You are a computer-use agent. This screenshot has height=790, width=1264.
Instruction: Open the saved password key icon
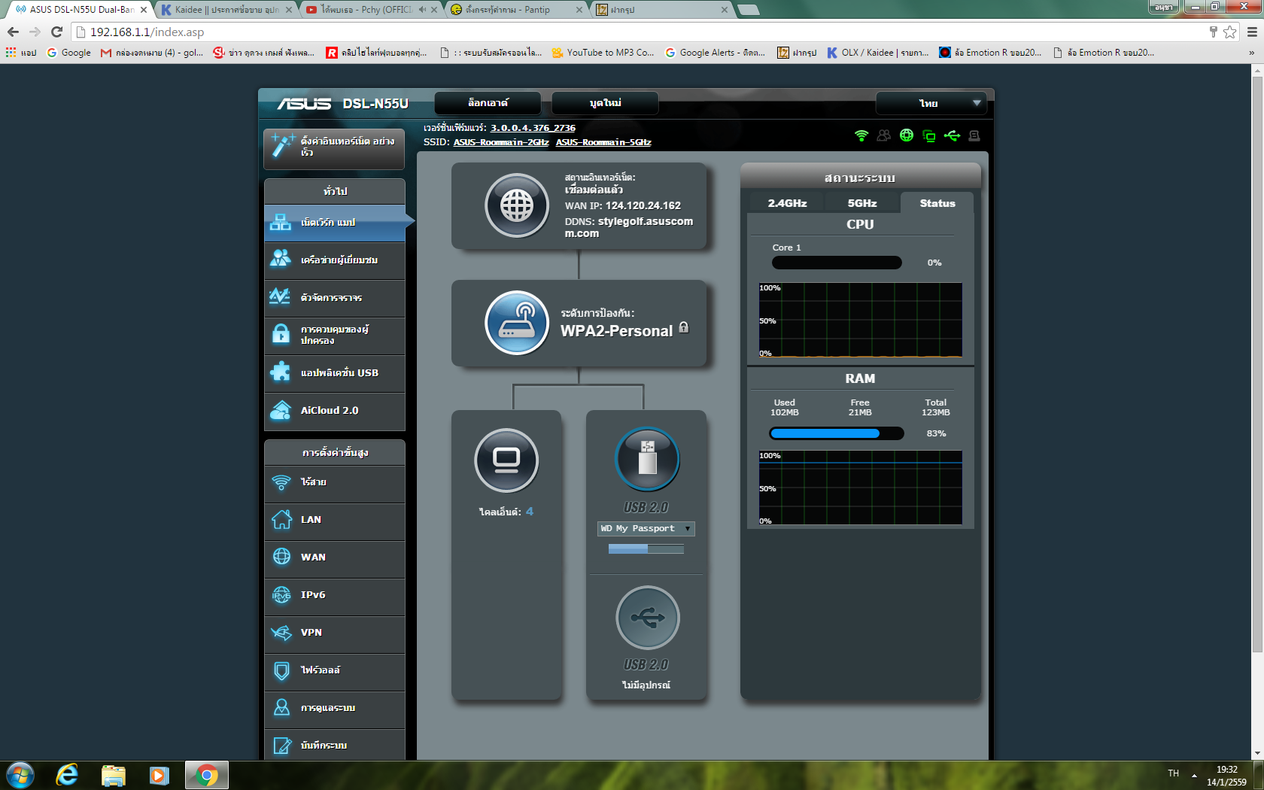[x=1213, y=32]
